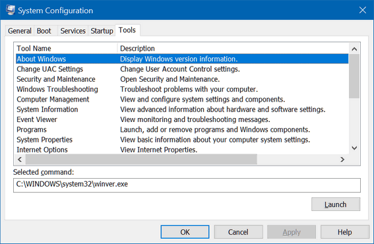Go to the Services tab
374x244 pixels.
coord(73,31)
